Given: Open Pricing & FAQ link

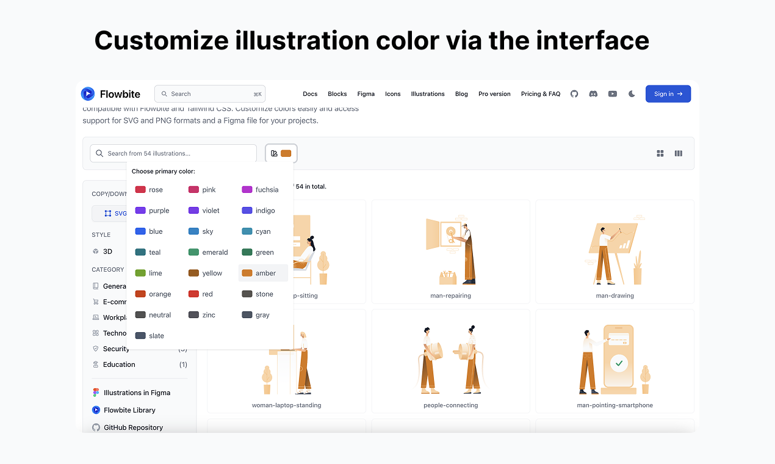Looking at the screenshot, I should [541, 94].
